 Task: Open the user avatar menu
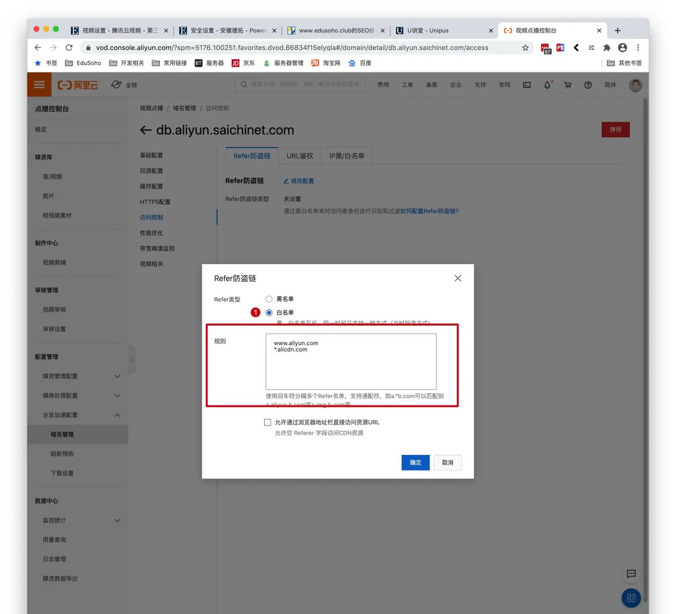635,85
